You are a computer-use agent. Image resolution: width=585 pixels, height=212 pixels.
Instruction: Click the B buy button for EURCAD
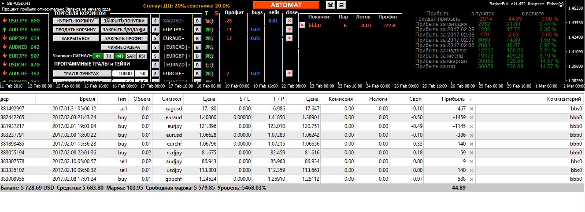pos(197,47)
